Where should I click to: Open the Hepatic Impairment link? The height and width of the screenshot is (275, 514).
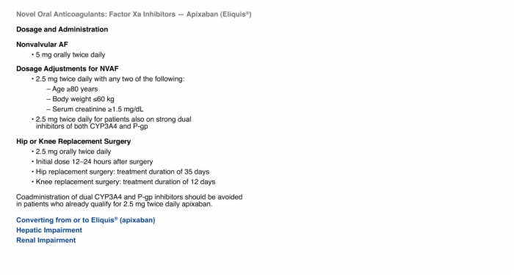(49, 230)
